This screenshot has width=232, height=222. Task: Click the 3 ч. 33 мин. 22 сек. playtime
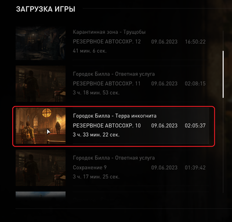coord(96,134)
